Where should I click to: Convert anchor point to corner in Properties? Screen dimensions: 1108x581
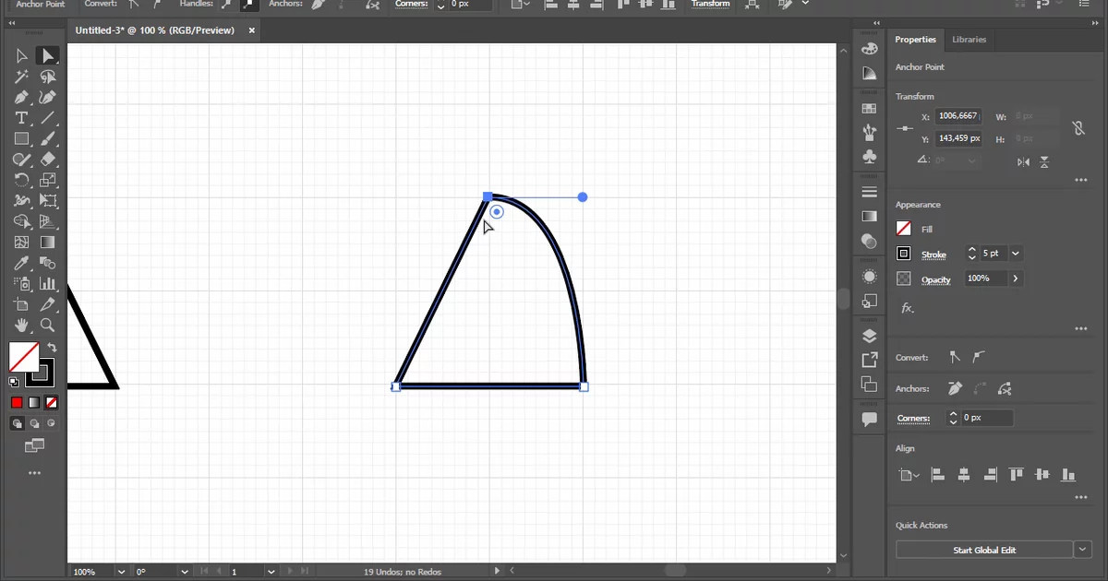click(954, 357)
